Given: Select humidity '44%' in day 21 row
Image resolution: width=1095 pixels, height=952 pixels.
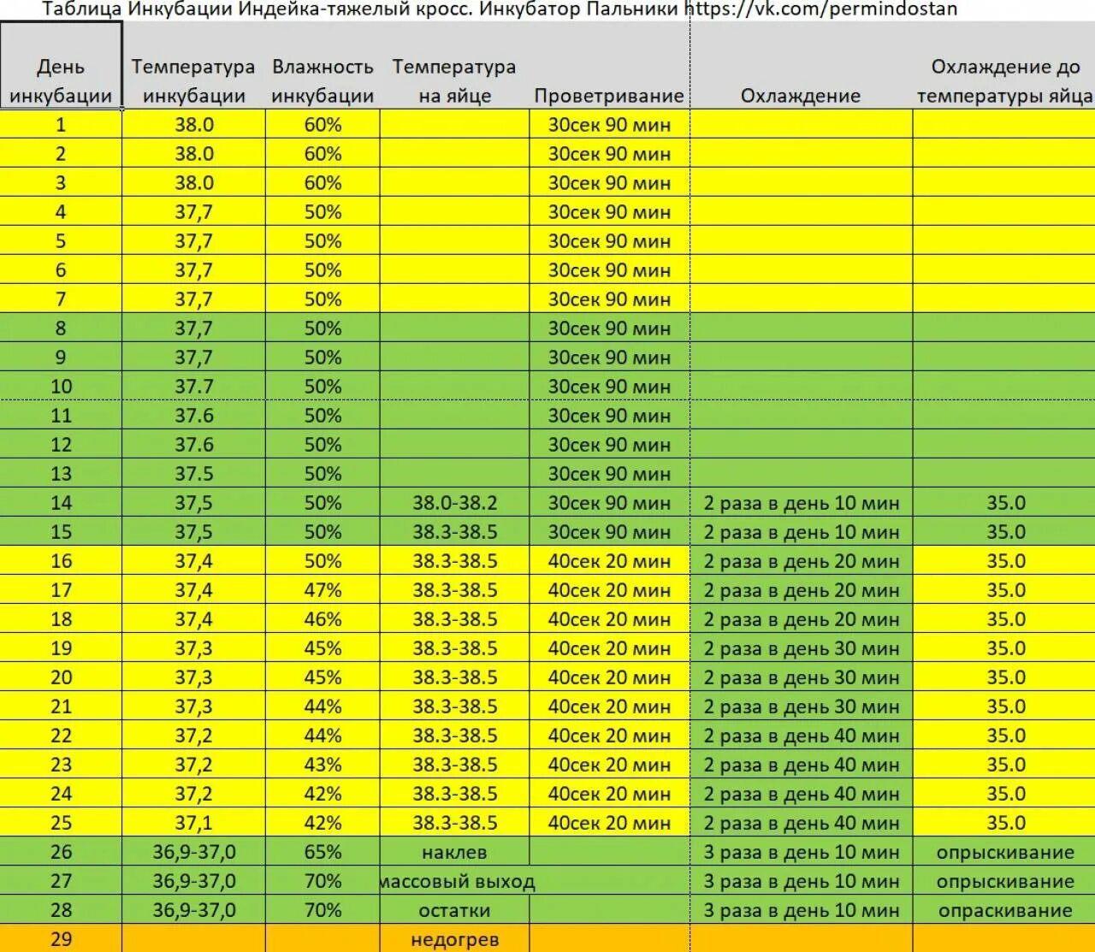Looking at the screenshot, I should [323, 707].
